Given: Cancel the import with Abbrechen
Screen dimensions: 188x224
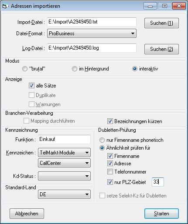Looking at the screenshot, I should point(27,214).
